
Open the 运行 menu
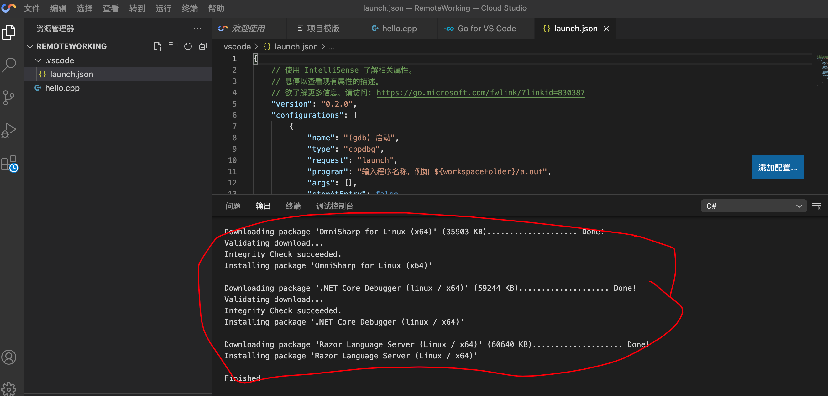(x=163, y=8)
